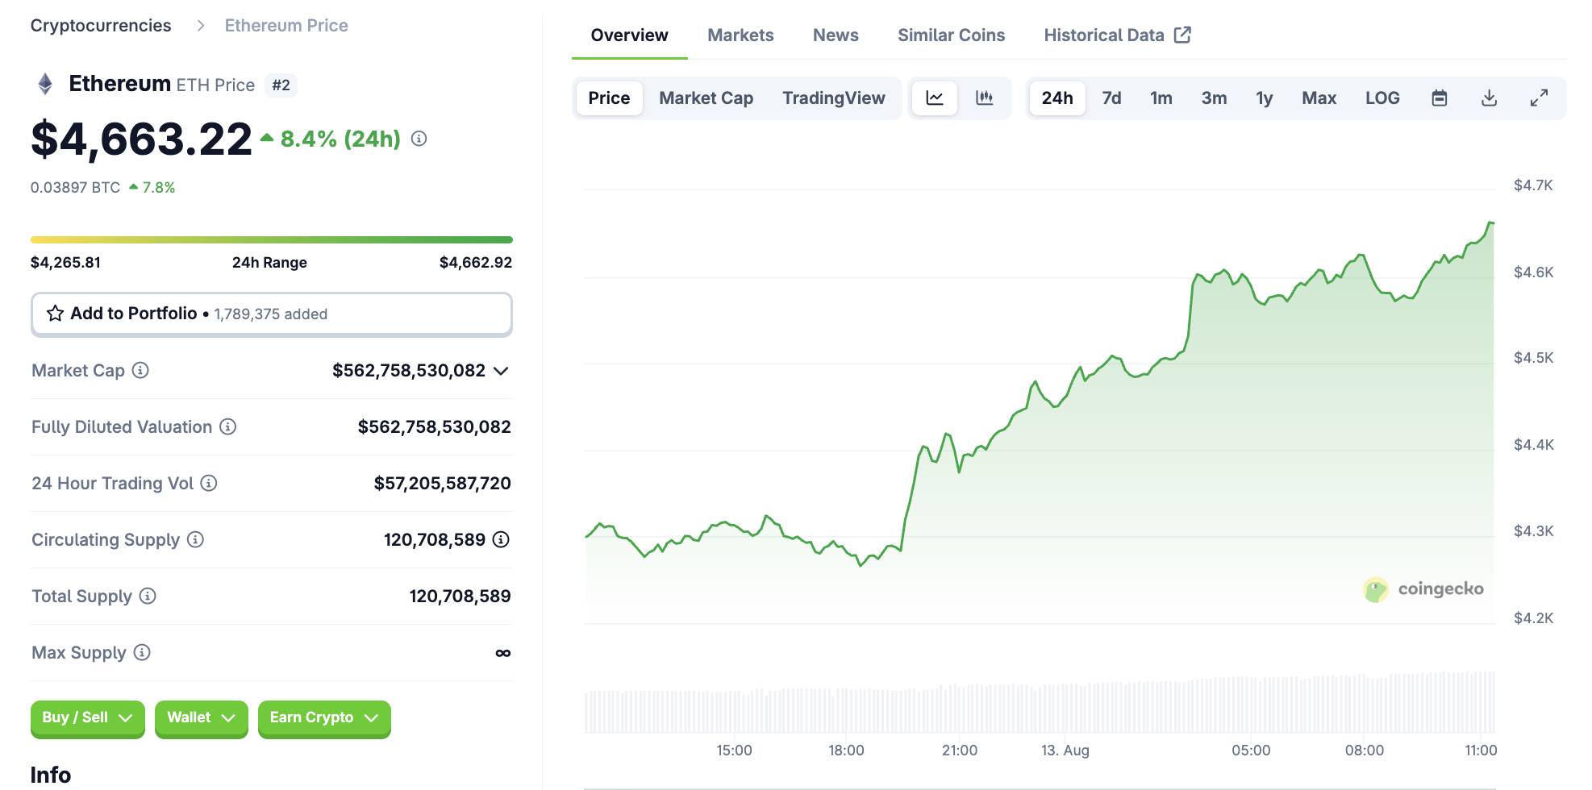Click the Info section heading
The height and width of the screenshot is (790, 1592).
coord(51,775)
